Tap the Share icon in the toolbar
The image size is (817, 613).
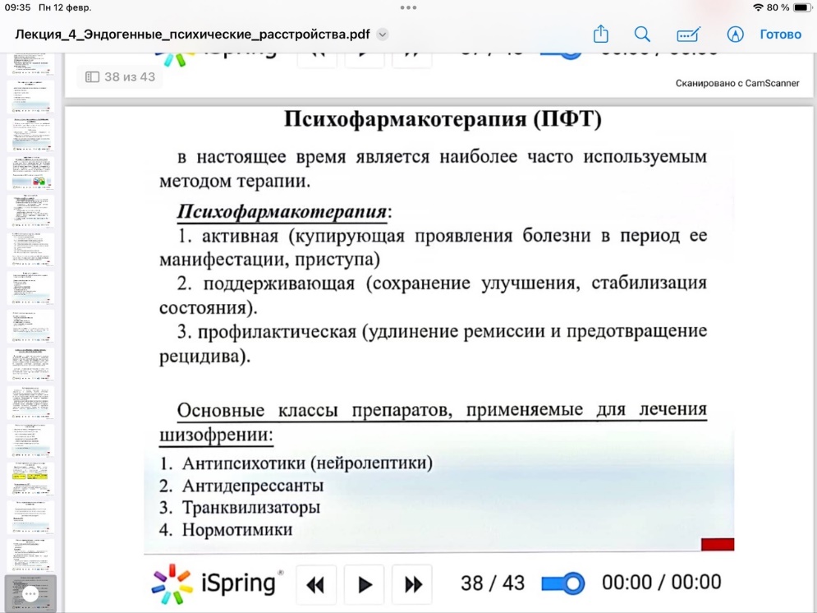pos(601,34)
